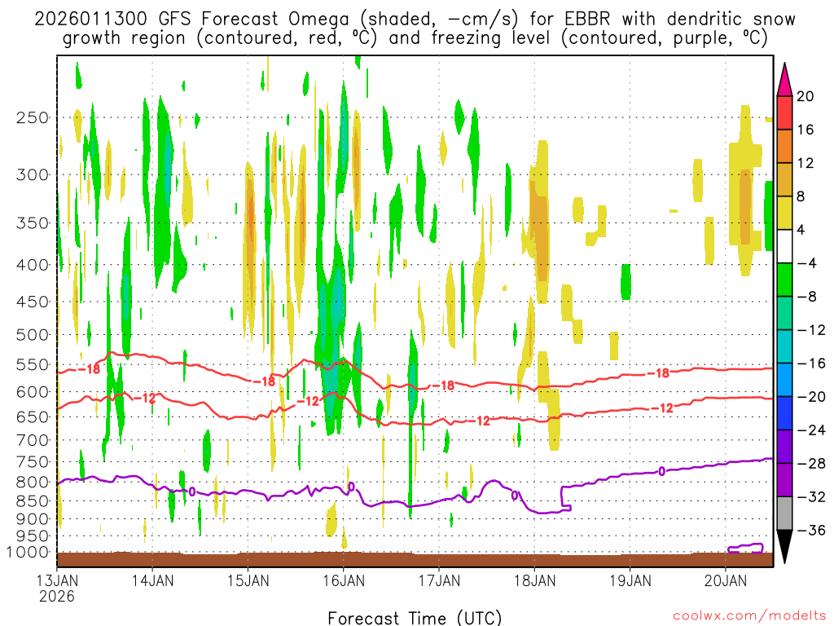Pick the cyan -12 to -16 colorbar swatch
The height and width of the screenshot is (626, 834).
click(x=784, y=346)
